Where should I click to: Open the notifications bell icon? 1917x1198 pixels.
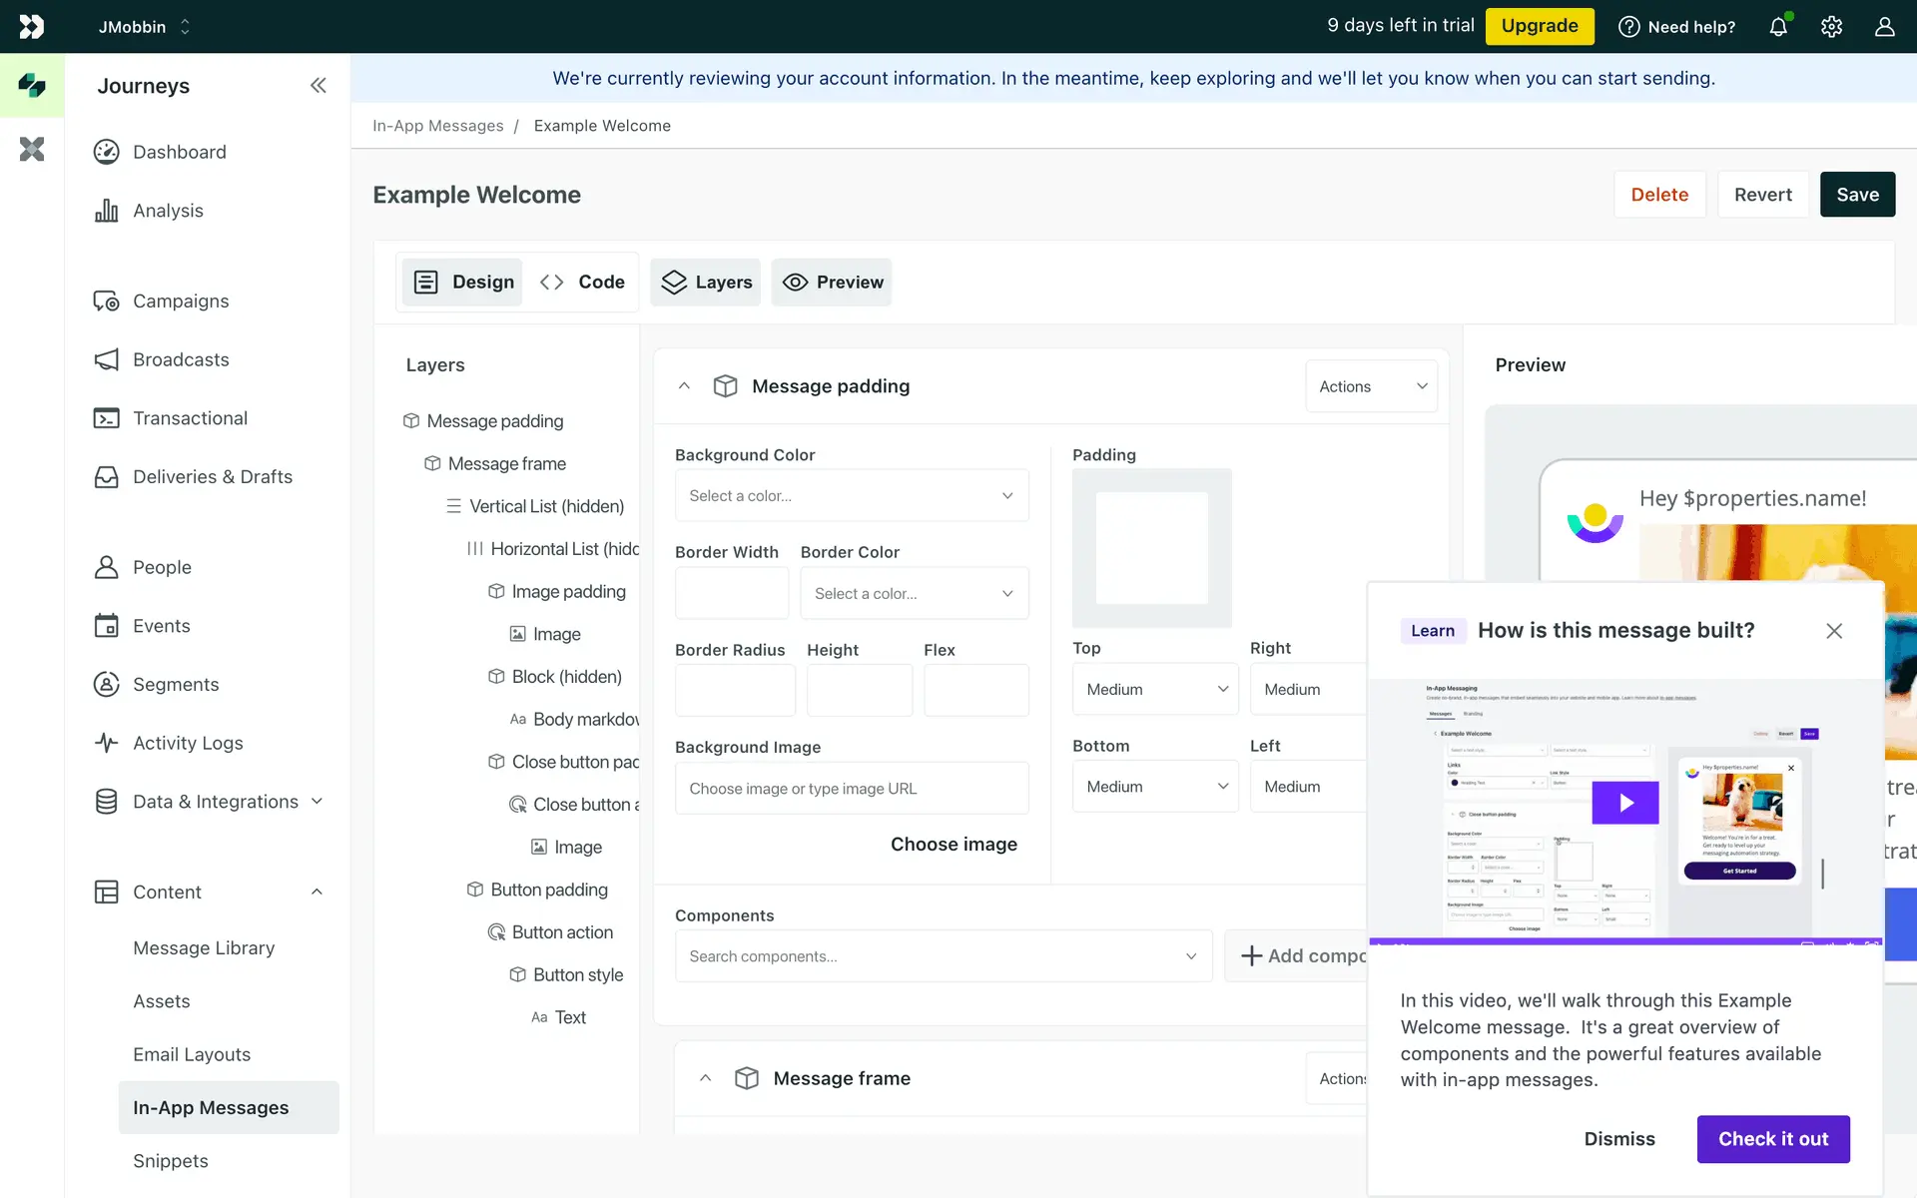point(1778,27)
